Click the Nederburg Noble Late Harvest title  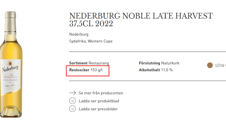pyautogui.click(x=141, y=20)
